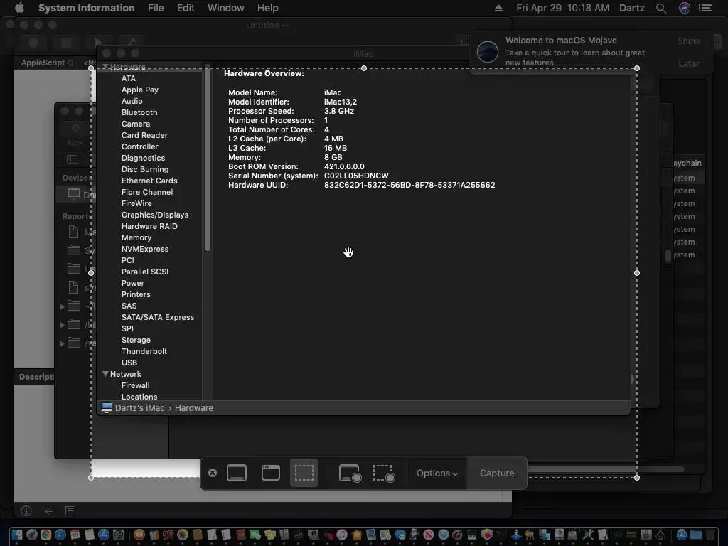This screenshot has height=546, width=728.
Task: Select Thunderbolt in sidebar
Action: [x=144, y=351]
